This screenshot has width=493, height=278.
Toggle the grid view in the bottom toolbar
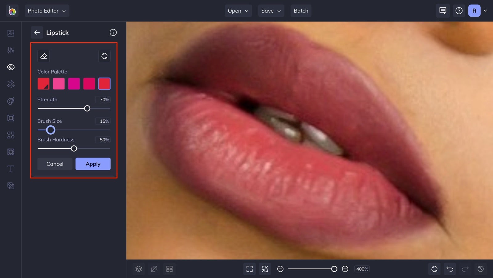169,269
